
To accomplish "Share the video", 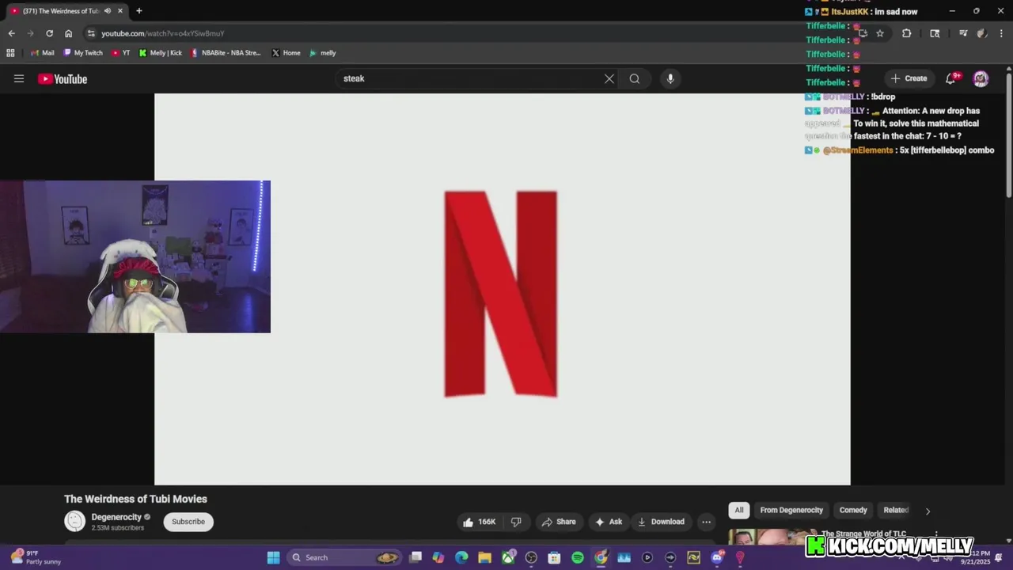I will tap(559, 522).
